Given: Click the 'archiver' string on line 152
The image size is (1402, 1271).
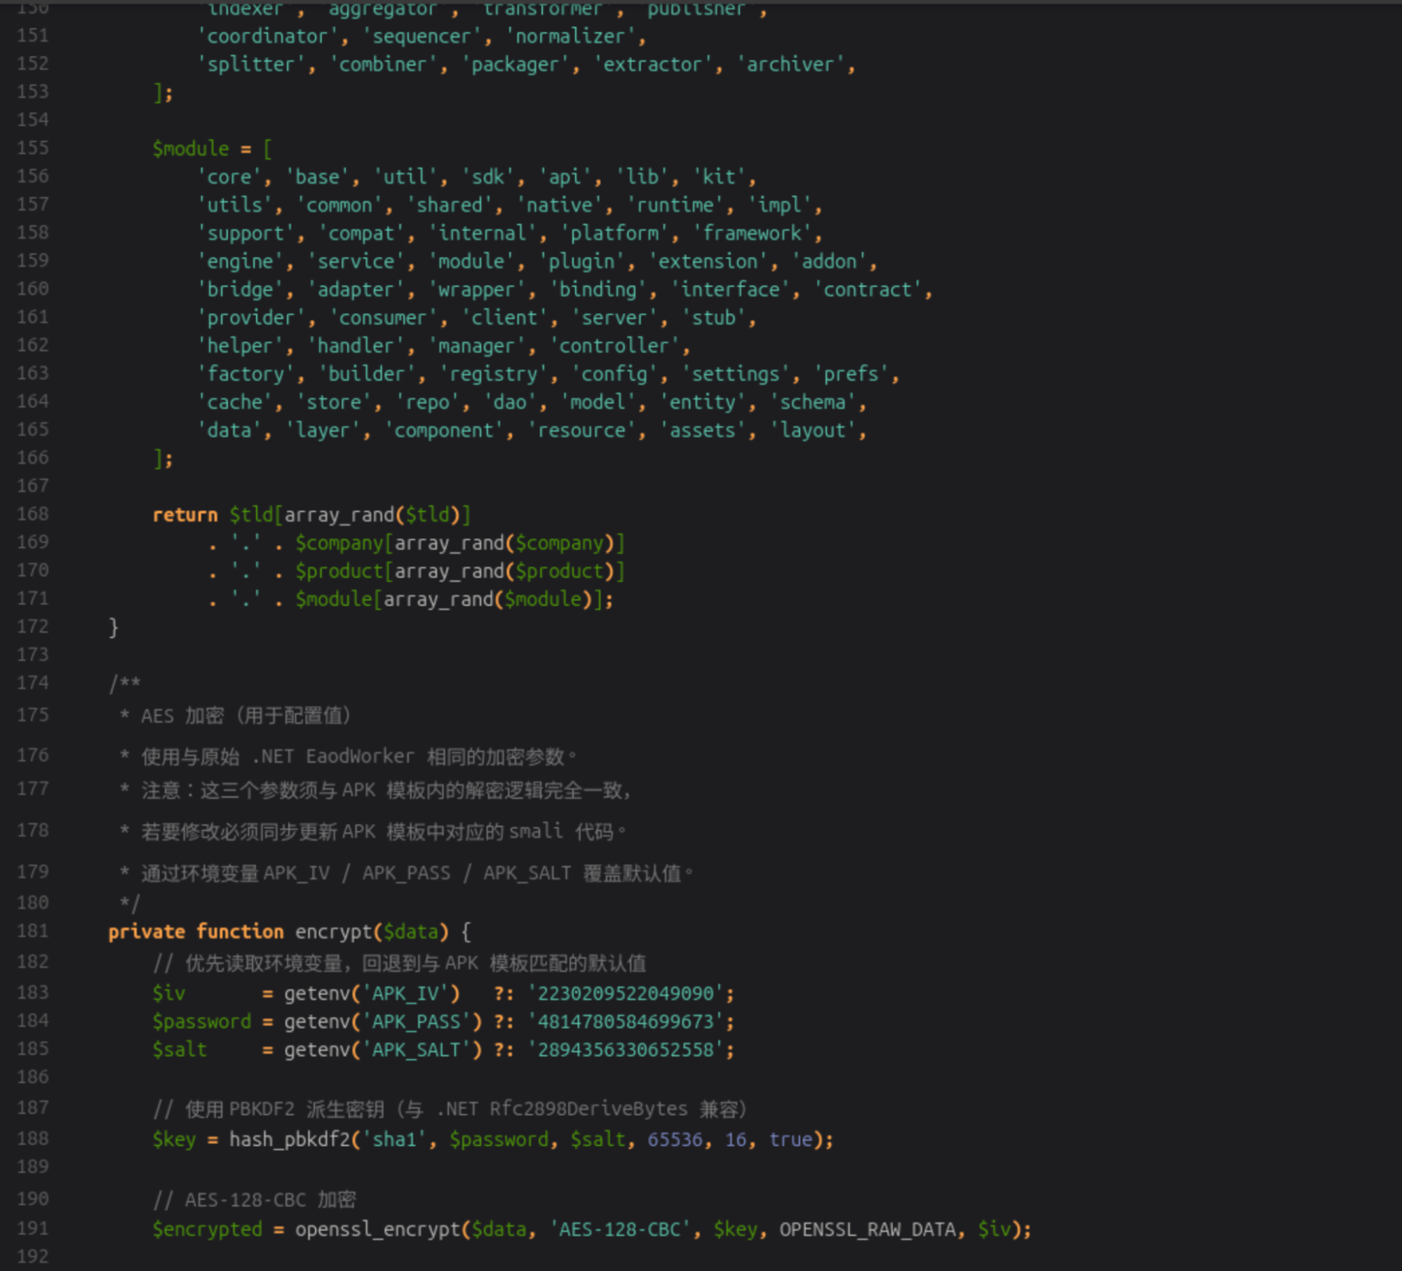Looking at the screenshot, I should [790, 65].
